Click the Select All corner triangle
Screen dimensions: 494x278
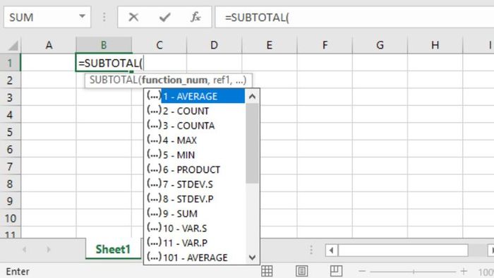(x=13, y=46)
